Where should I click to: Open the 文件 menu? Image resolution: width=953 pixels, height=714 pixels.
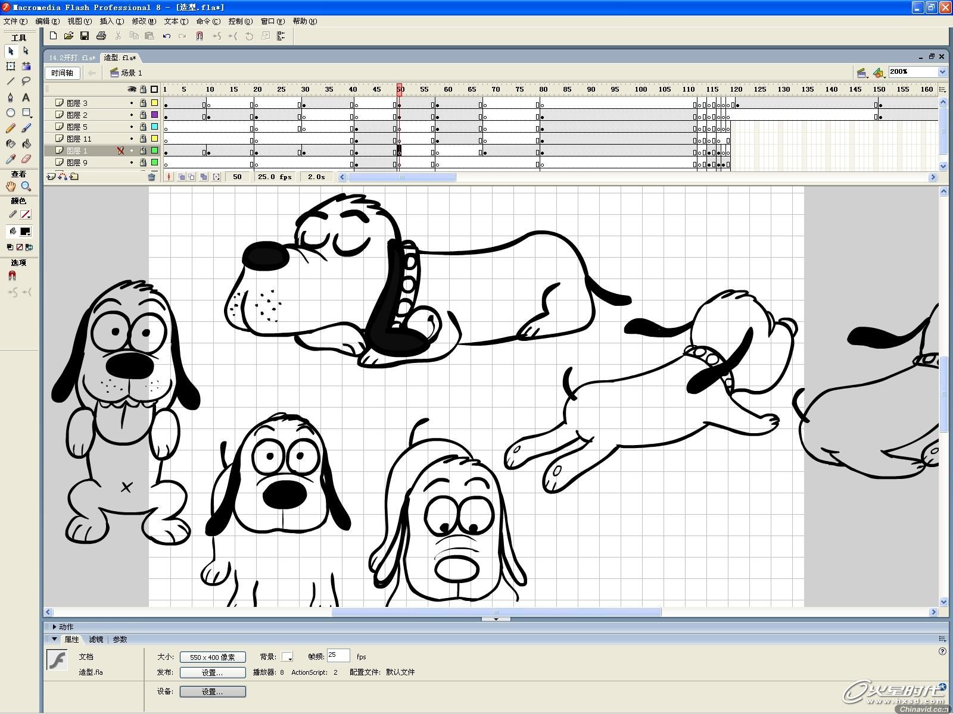(15, 21)
